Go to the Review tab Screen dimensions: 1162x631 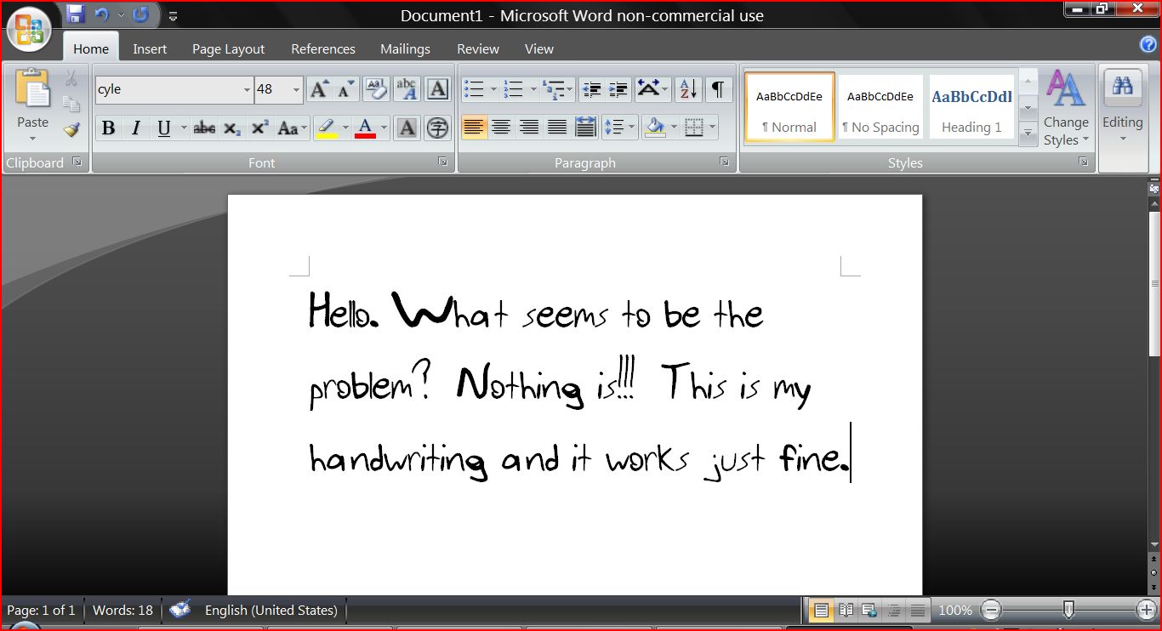pyautogui.click(x=478, y=48)
